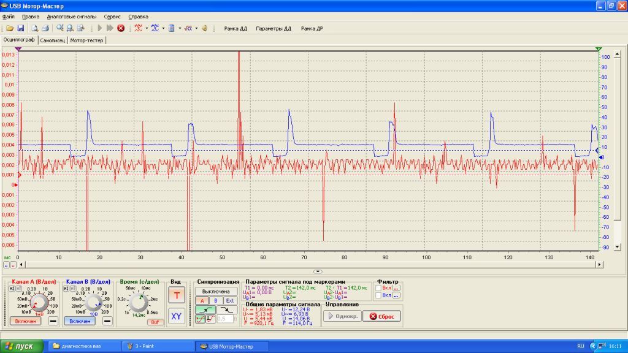Enable the red channel A filter checkbox
The image size is (628, 353).
click(x=378, y=288)
